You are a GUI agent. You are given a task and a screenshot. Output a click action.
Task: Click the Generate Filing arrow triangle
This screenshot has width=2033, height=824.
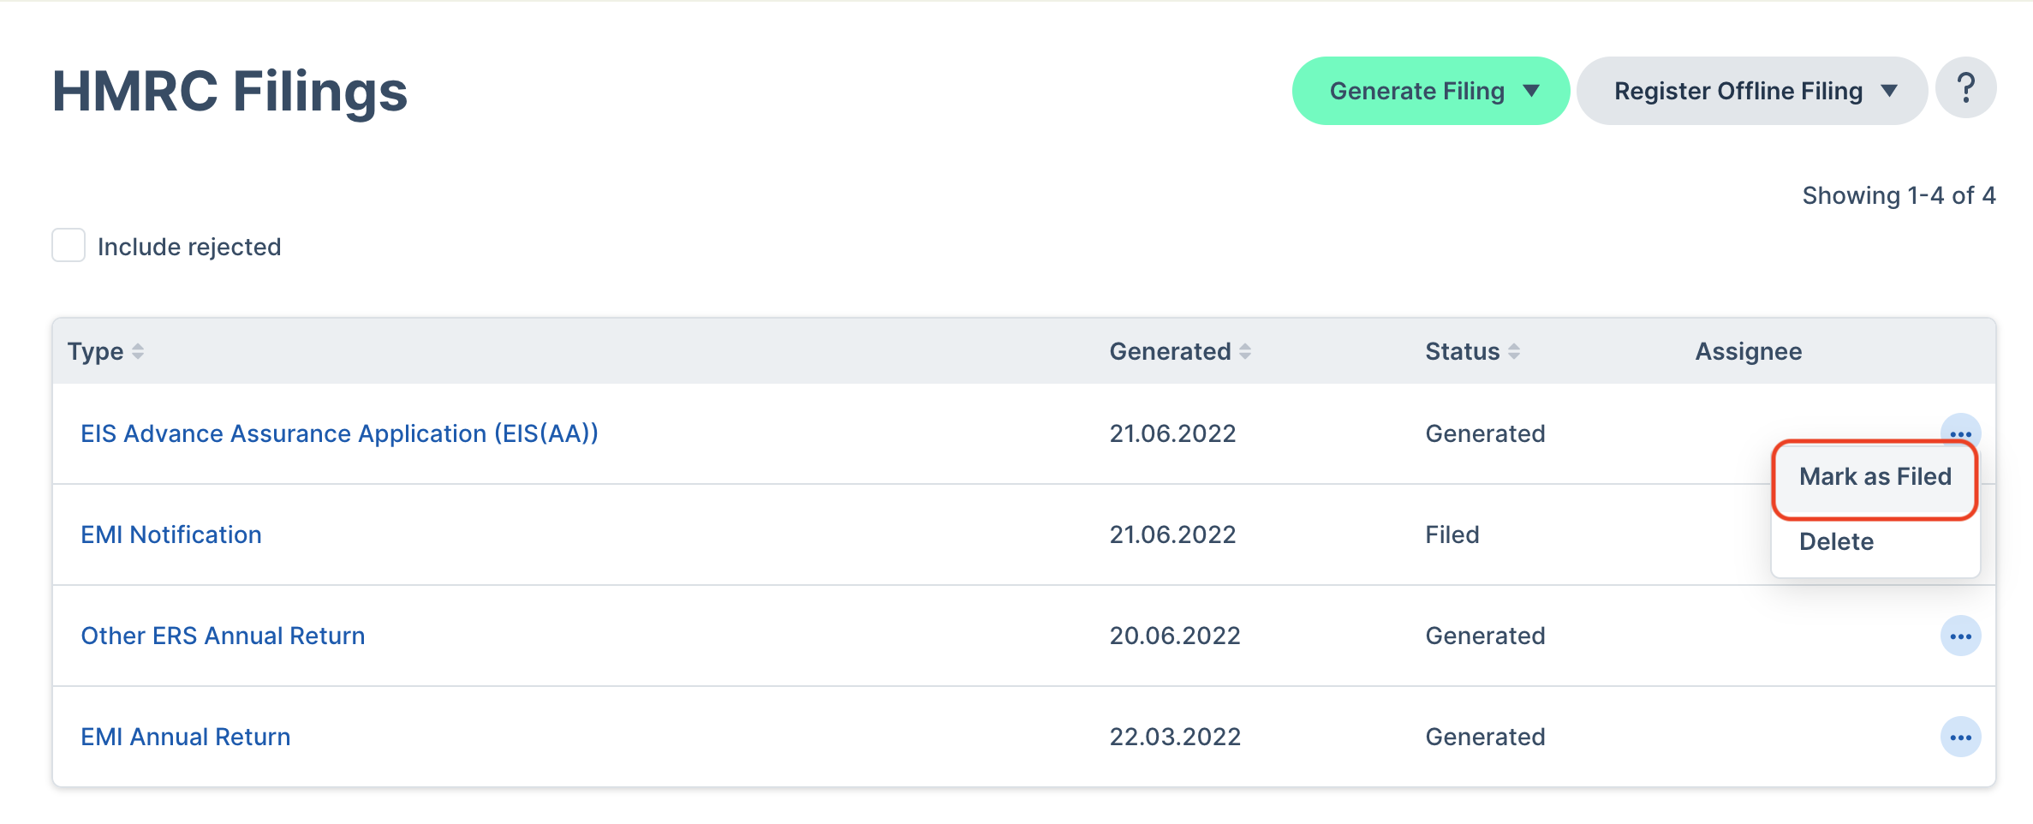[x=1531, y=91]
